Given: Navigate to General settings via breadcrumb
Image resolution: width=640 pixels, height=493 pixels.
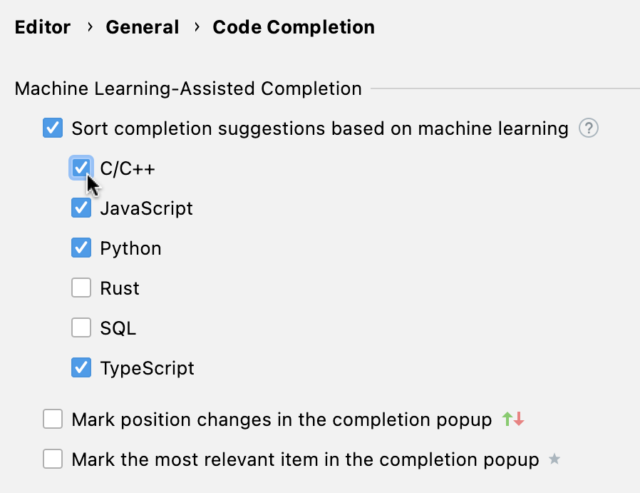Looking at the screenshot, I should pos(142,27).
